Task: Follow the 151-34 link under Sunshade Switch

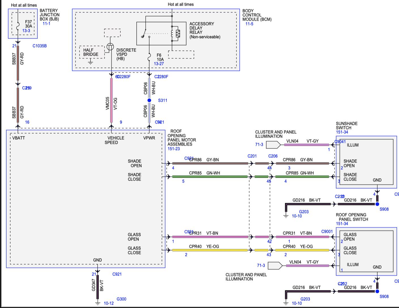Action: coord(342,132)
